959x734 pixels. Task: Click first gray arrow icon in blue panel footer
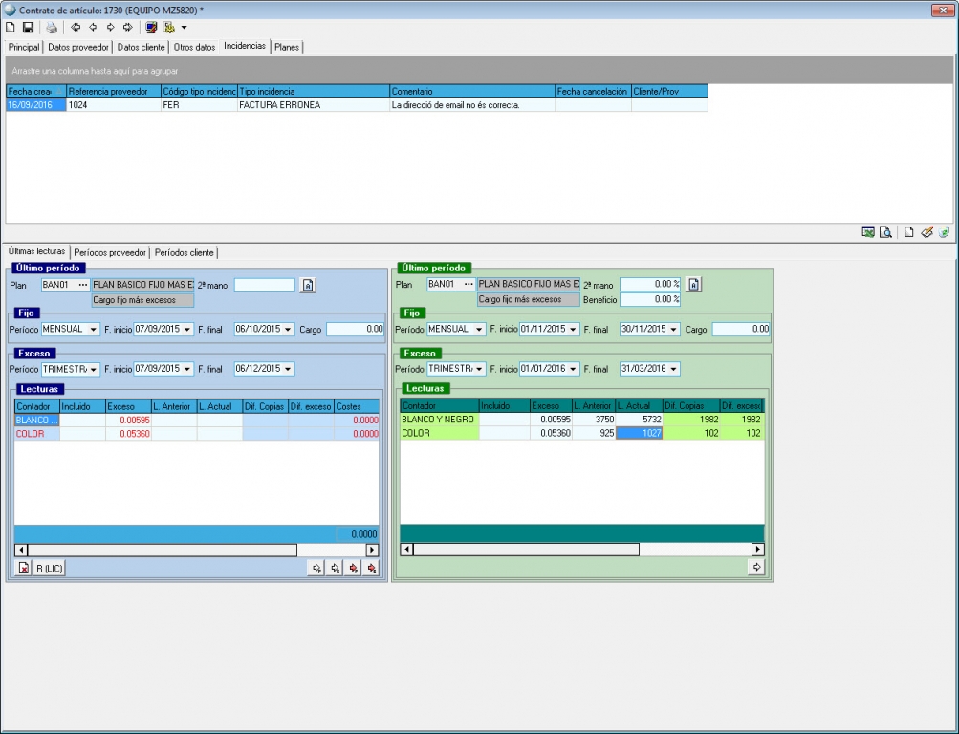tap(316, 569)
